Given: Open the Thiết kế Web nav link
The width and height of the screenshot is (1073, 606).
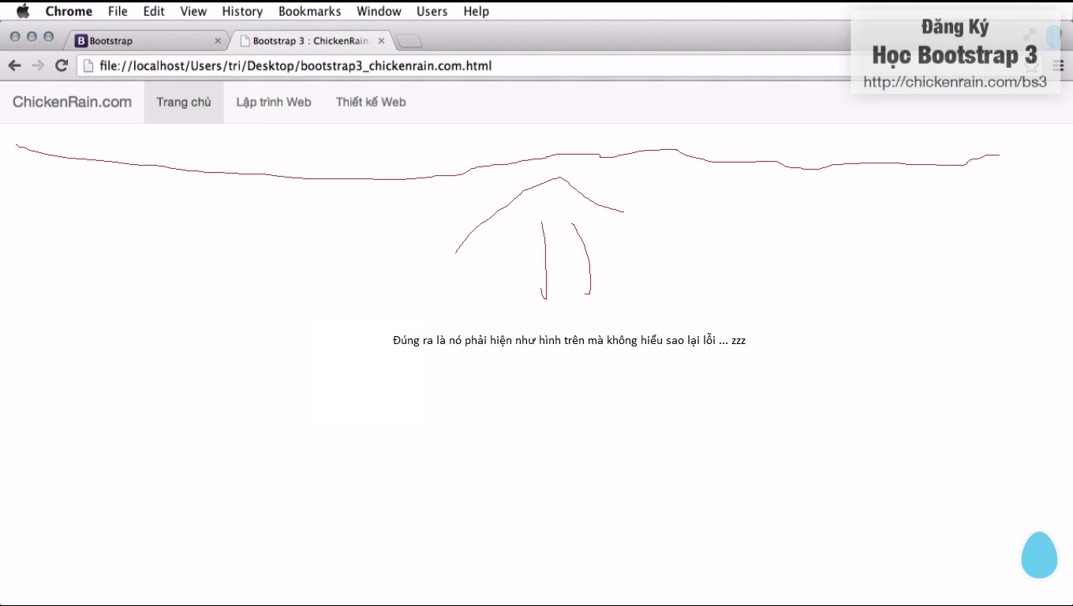Looking at the screenshot, I should point(371,102).
